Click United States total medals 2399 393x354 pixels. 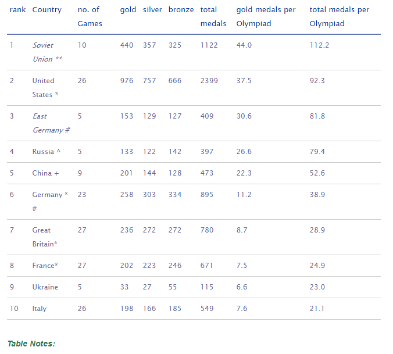coord(209,81)
